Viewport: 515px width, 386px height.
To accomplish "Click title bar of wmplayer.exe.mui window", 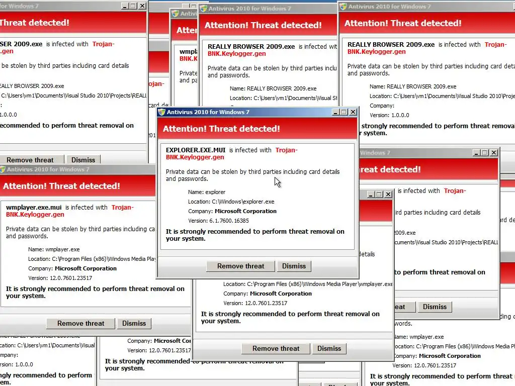I will tap(77, 169).
